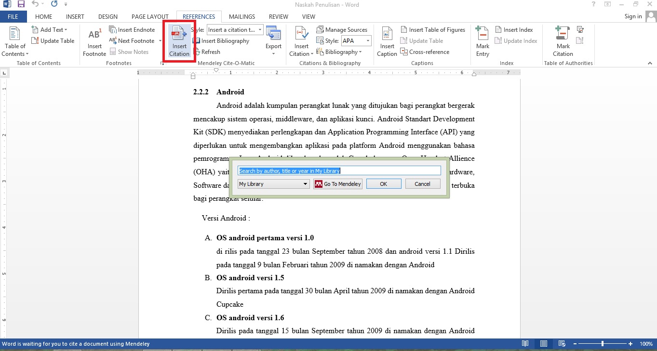Open the Mendeley Export menu
Screen dimensions: 657x351
point(273,41)
